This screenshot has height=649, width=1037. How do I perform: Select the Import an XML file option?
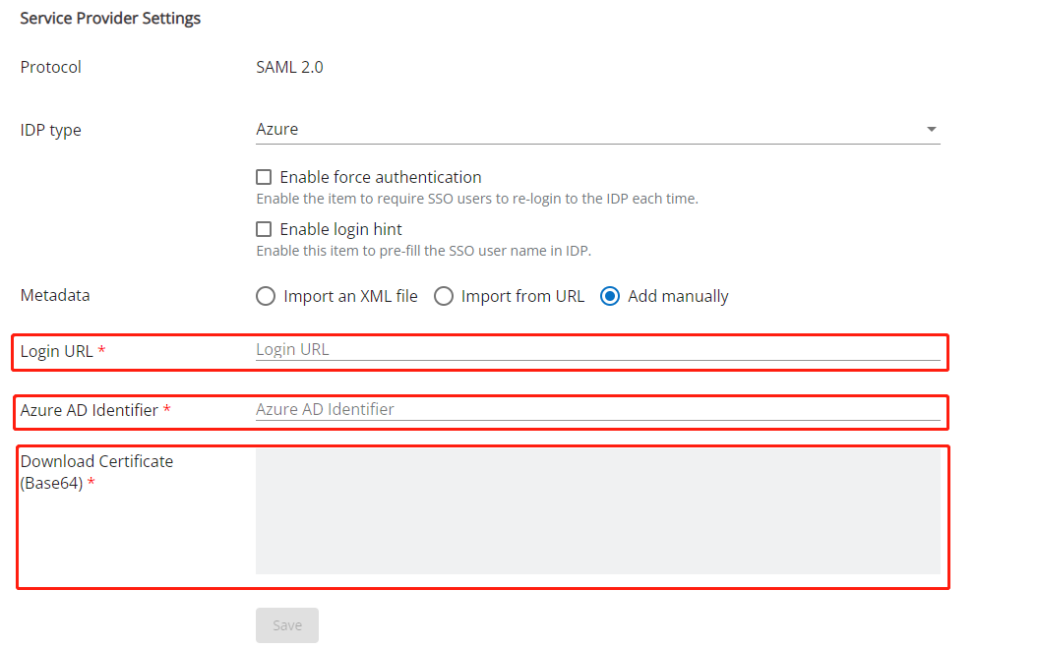pos(265,296)
